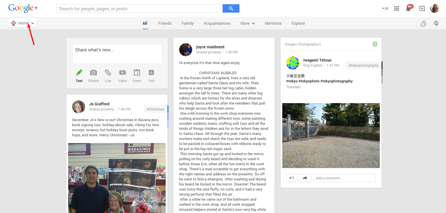Choose the Link icon in share box
This screenshot has height=213, width=446.
108,72
